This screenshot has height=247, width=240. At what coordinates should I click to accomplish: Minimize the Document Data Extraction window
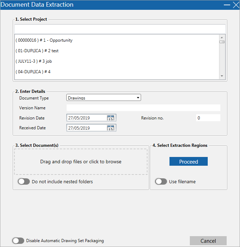tap(227, 5)
